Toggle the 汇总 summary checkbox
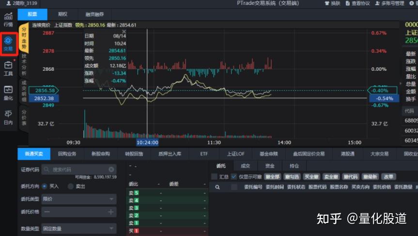The height and width of the screenshot is (236, 418). [x=214, y=176]
